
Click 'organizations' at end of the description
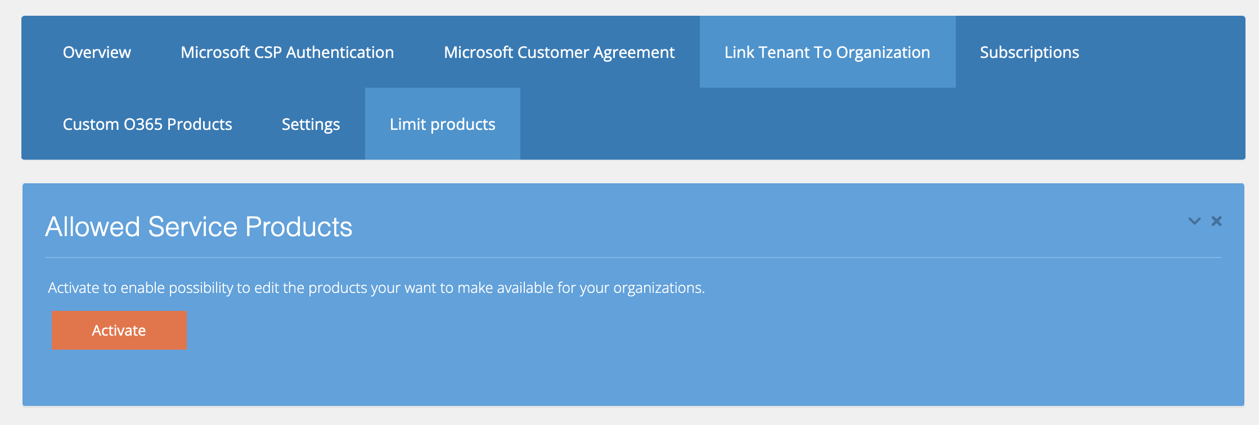(657, 288)
